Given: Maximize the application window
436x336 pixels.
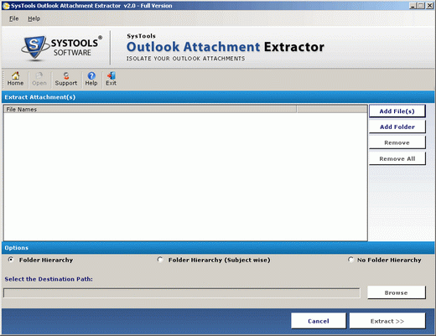Looking at the screenshot, I should coord(421,6).
